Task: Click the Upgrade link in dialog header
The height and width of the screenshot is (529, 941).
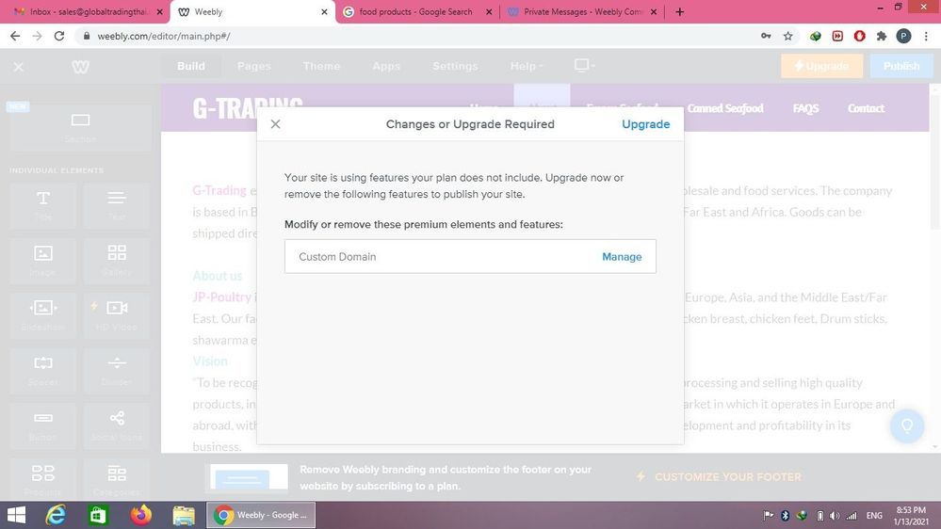Action: pyautogui.click(x=645, y=124)
